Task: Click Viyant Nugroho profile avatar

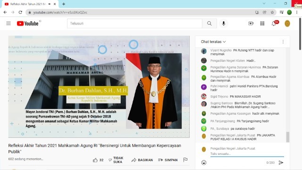Action: (x=204, y=51)
